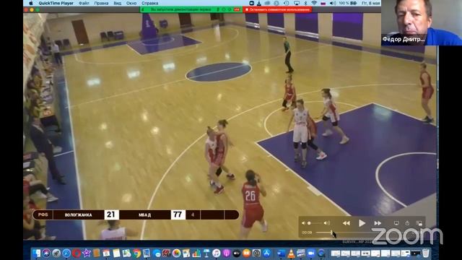Open the App Store from the Dock
The width and height of the screenshot is (462, 260).
pyautogui.click(x=266, y=253)
